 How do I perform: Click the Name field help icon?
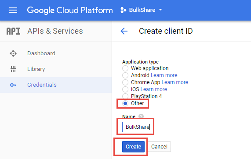(x=141, y=116)
